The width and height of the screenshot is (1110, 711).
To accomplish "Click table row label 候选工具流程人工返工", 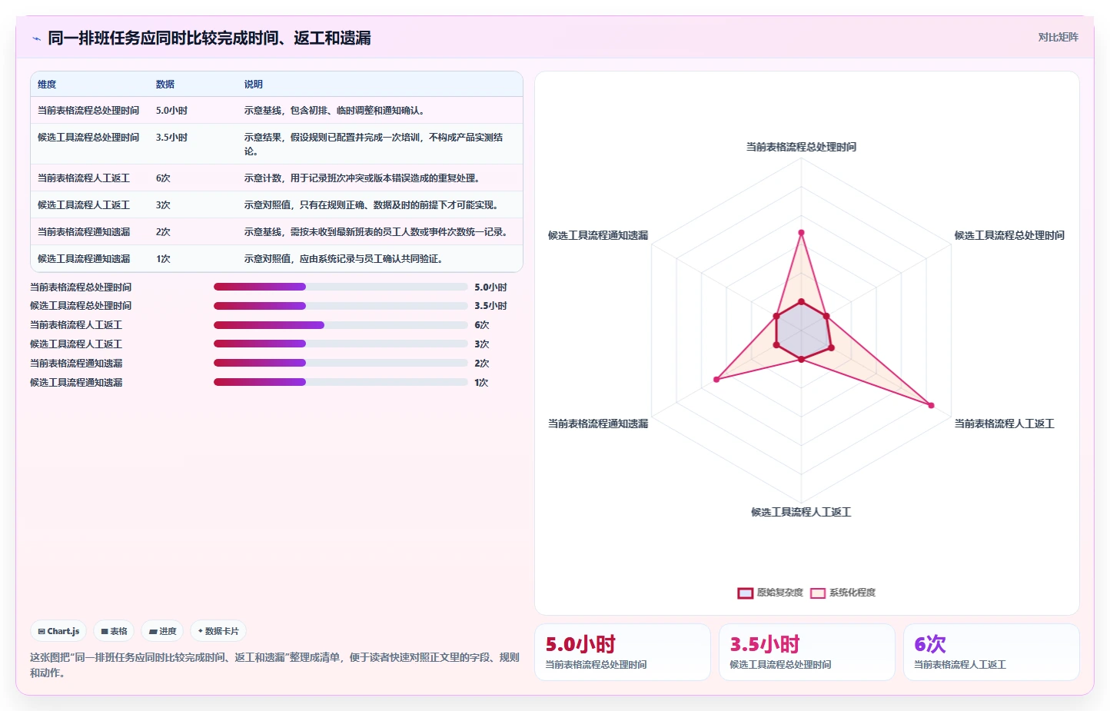I will [x=84, y=205].
